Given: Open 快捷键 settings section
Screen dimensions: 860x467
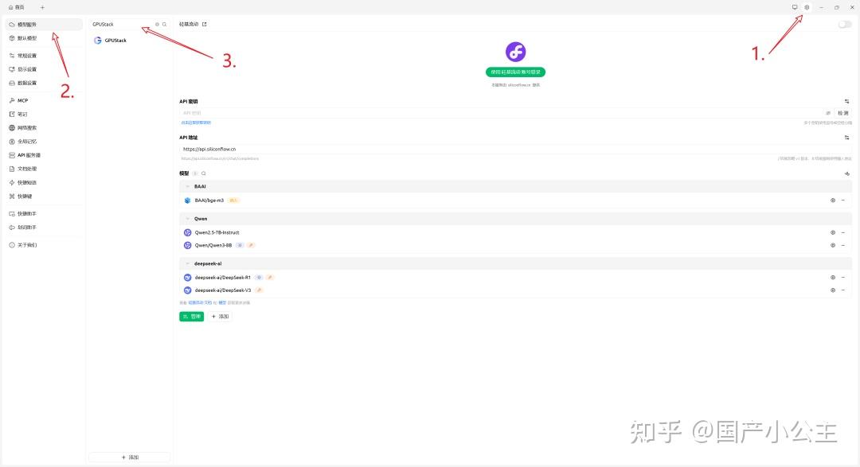Looking at the screenshot, I should tap(44, 197).
